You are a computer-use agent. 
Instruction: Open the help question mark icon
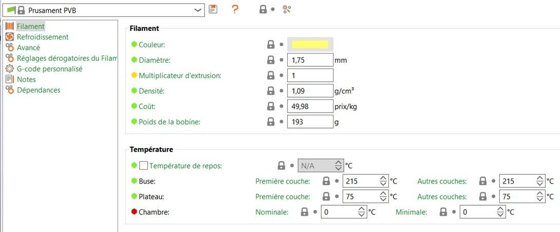[x=235, y=9]
